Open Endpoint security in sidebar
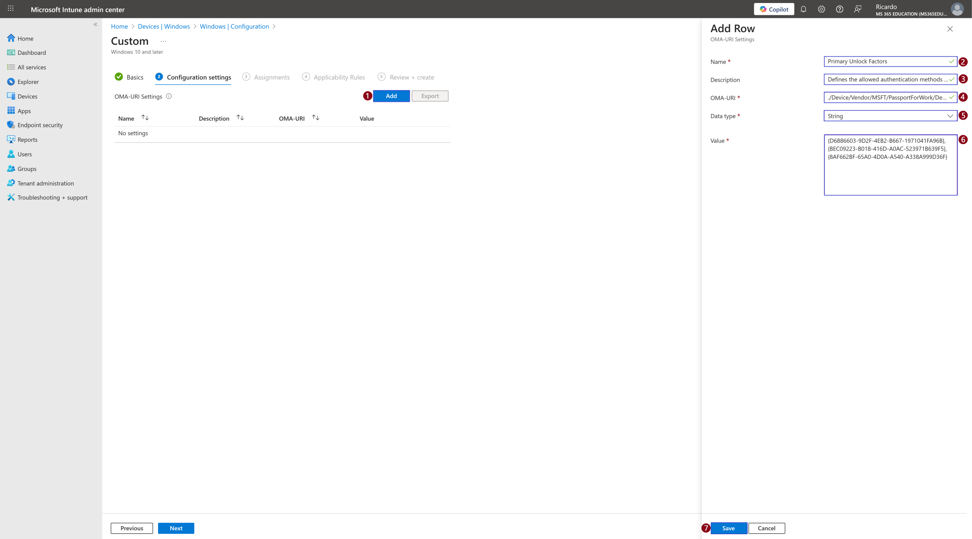The height and width of the screenshot is (539, 972). [x=40, y=125]
